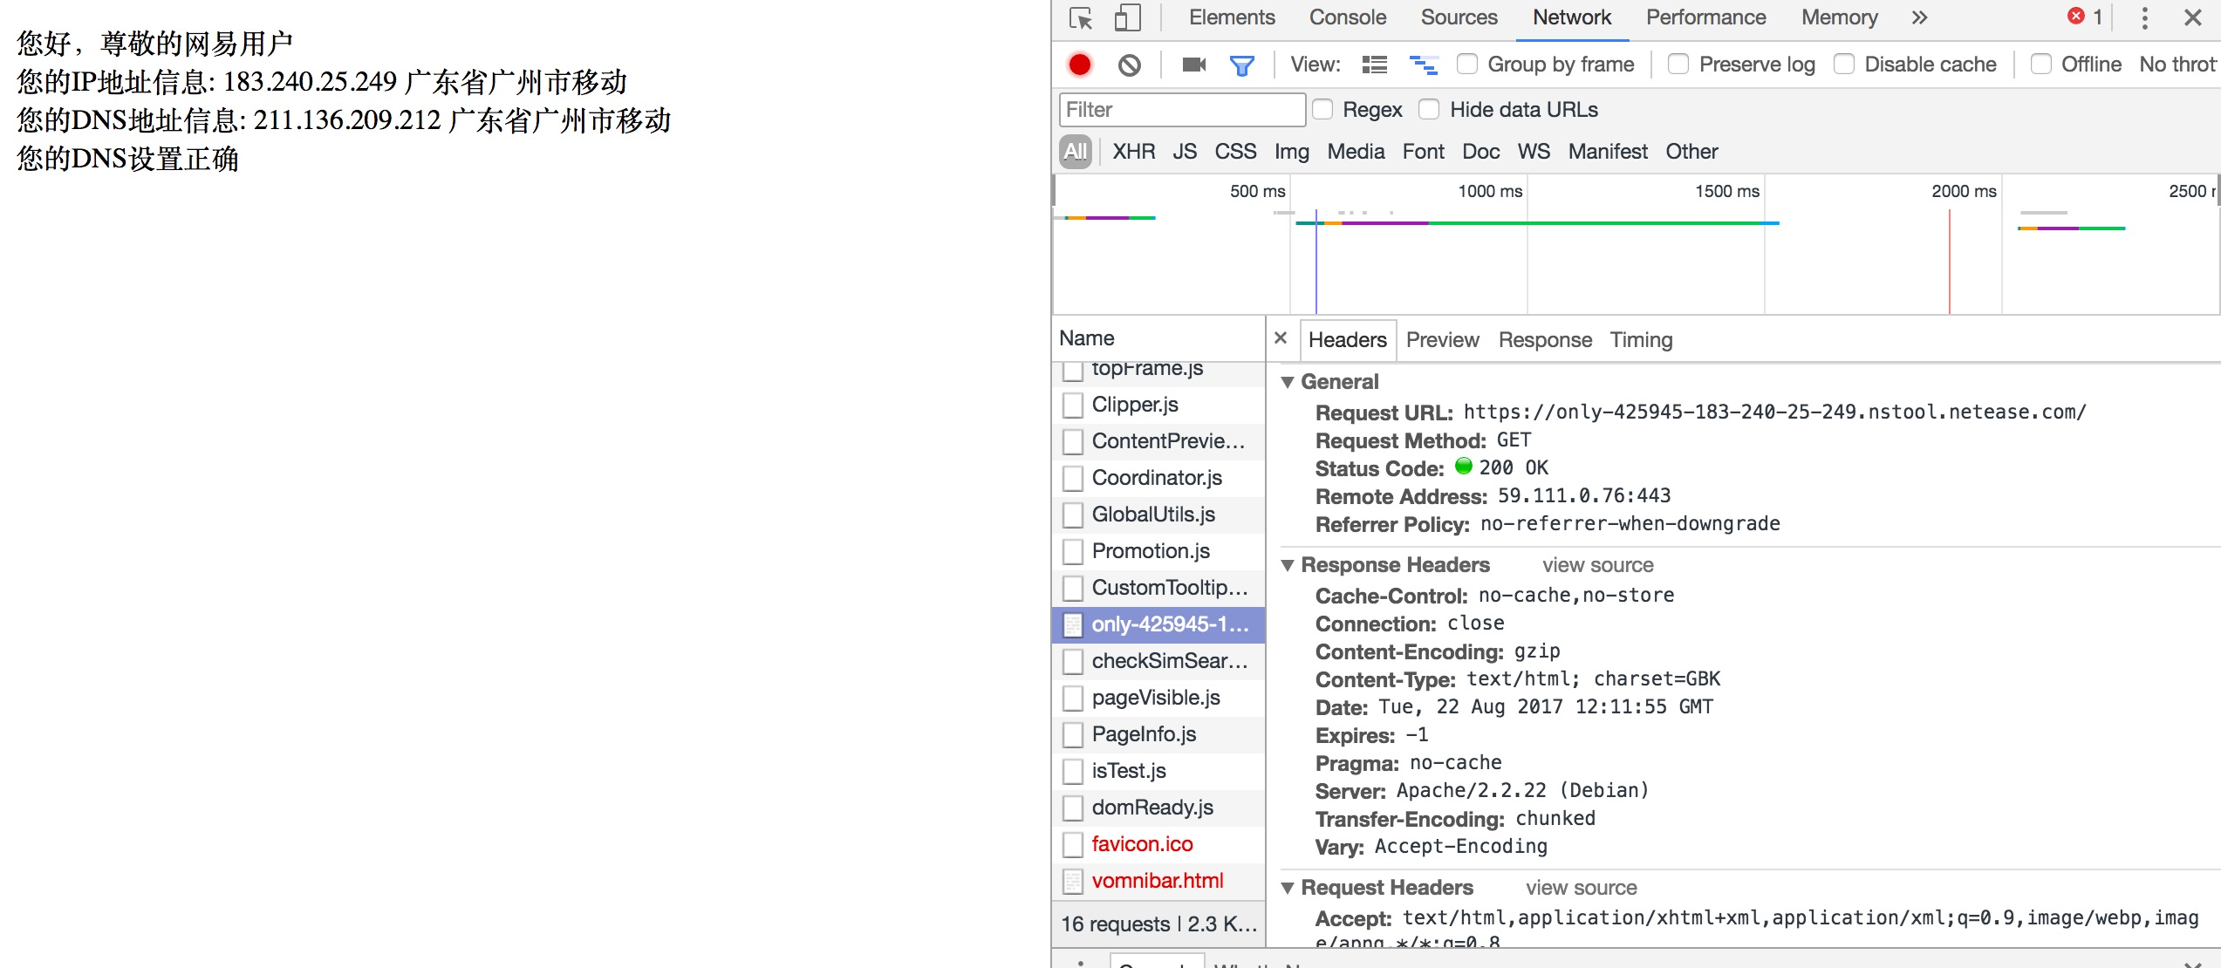Toggle the device toolbar icon
The image size is (2221, 968).
click(x=1127, y=18)
